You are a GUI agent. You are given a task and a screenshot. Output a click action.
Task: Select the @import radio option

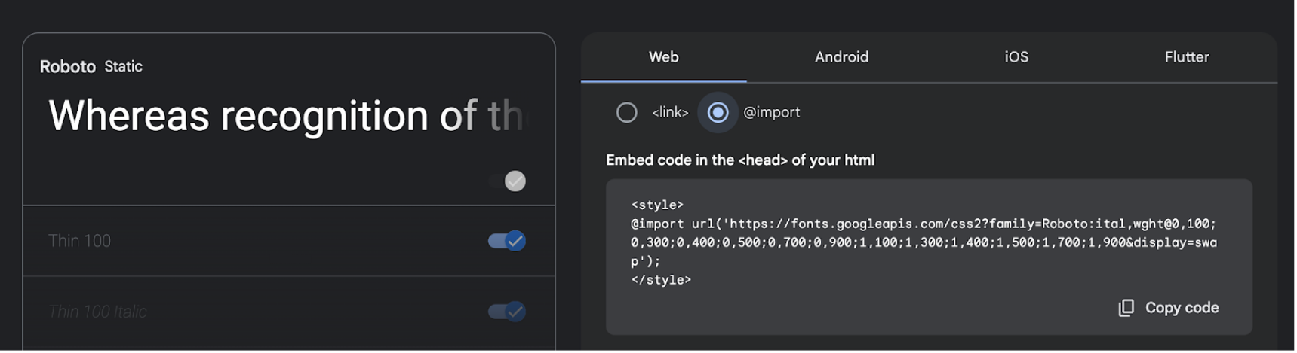click(718, 113)
